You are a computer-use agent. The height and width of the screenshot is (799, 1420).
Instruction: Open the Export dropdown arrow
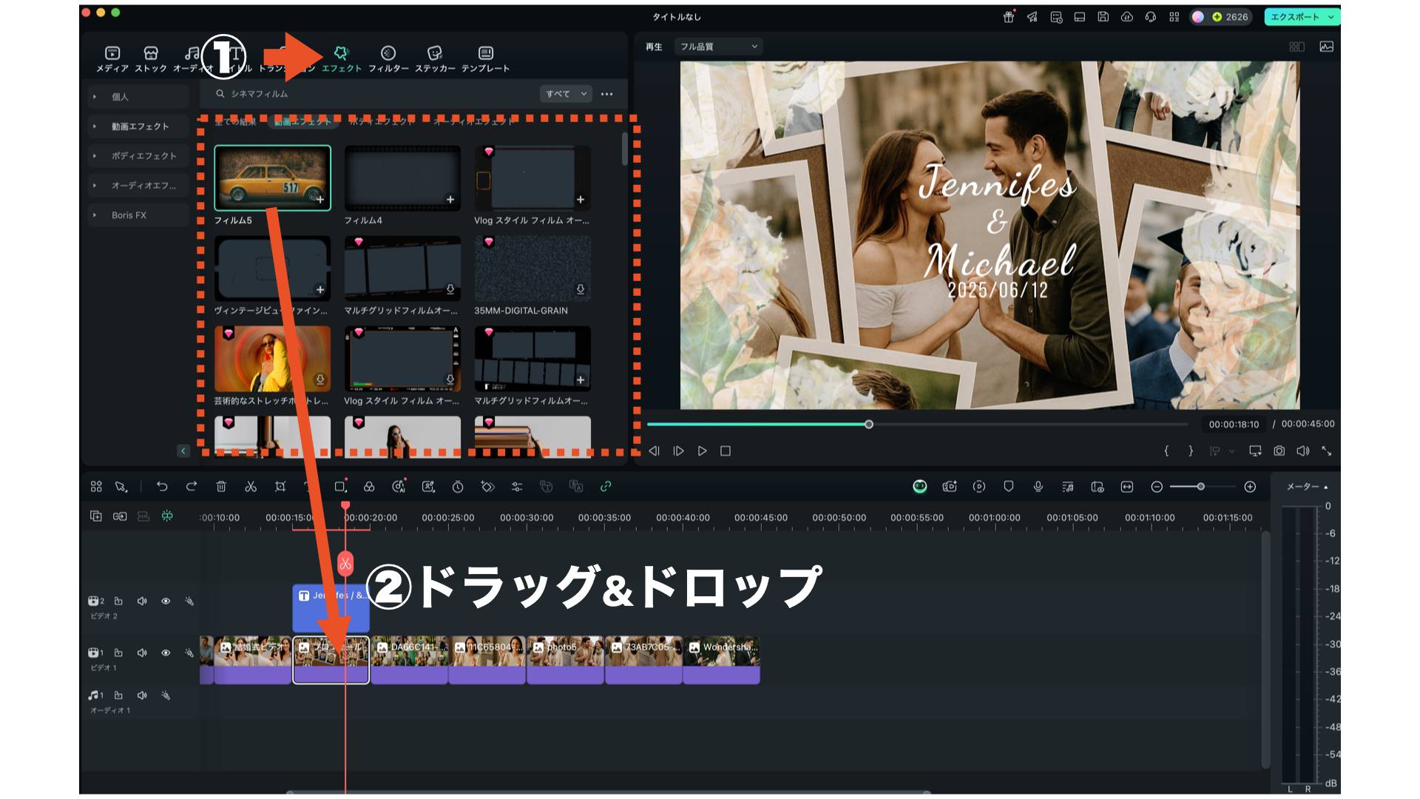tap(1331, 16)
